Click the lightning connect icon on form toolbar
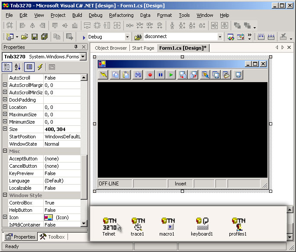The width and height of the screenshot is (296, 252). coord(103,75)
